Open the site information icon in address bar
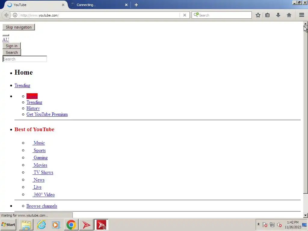The height and width of the screenshot is (231, 308). point(15,15)
